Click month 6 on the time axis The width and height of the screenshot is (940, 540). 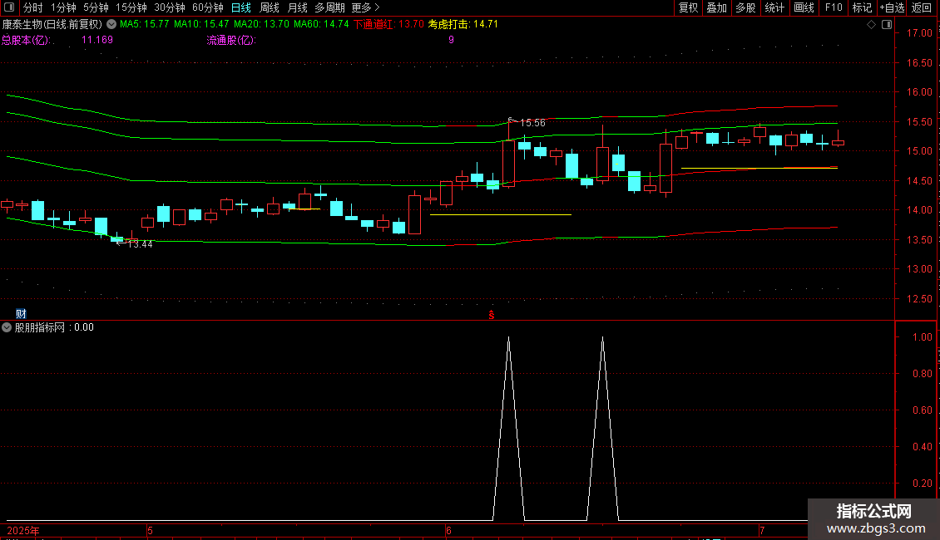tap(448, 531)
